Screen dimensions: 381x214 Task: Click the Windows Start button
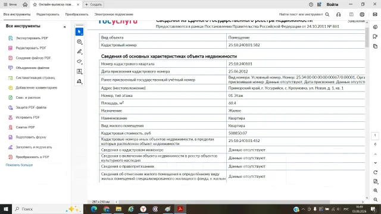pos(6,209)
